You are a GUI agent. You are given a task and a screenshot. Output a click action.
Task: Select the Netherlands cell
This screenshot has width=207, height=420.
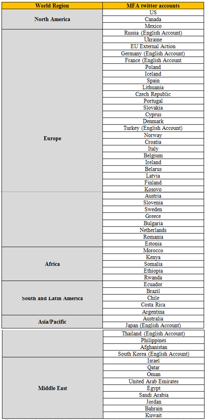pos(153,230)
